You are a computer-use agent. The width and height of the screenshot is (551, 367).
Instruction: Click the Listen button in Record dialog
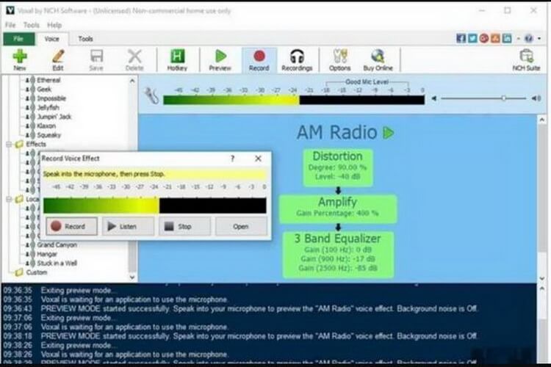128,227
